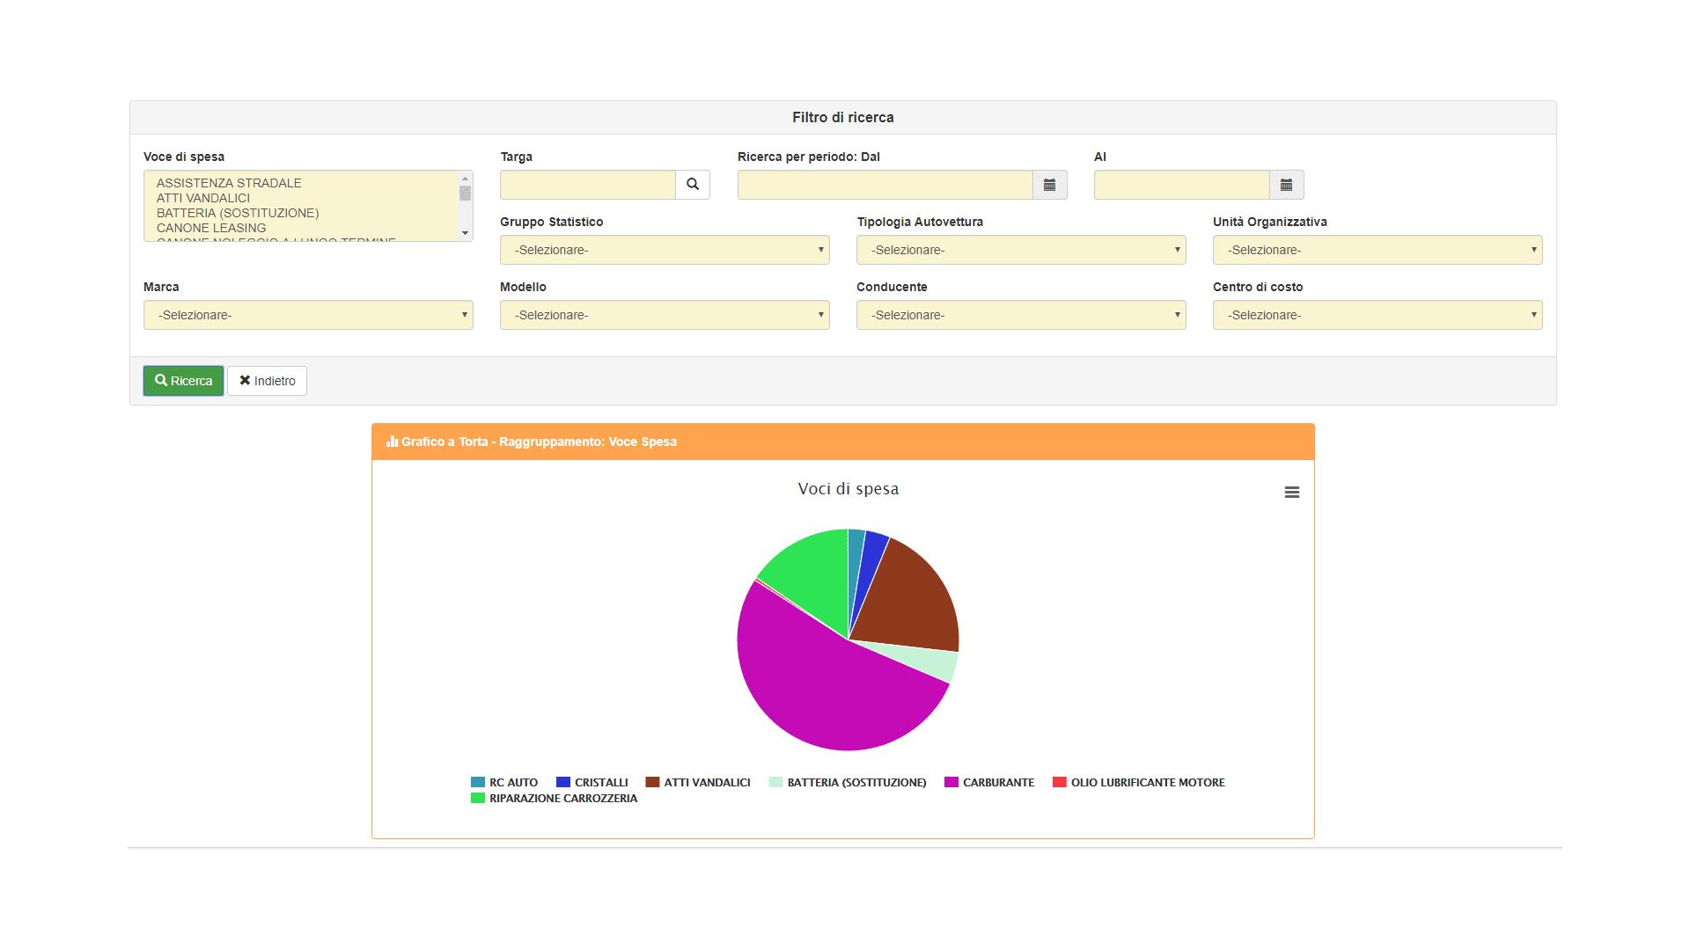This screenshot has width=1690, height=950.
Task: Expand the Centro di costo dropdown
Action: (x=1378, y=315)
